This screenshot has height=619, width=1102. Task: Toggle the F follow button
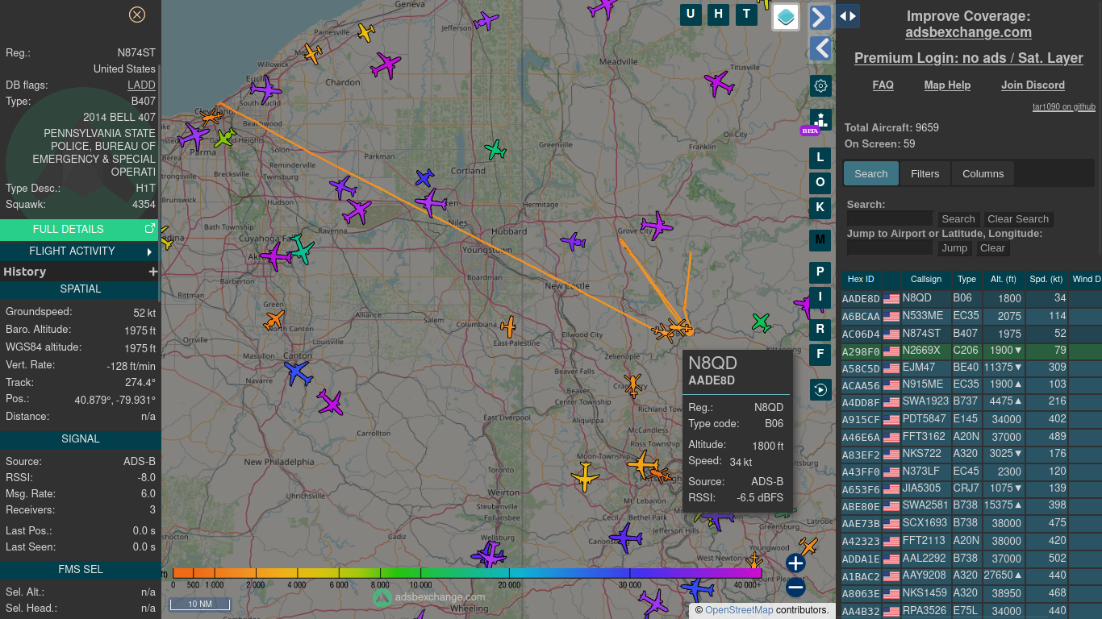click(820, 355)
